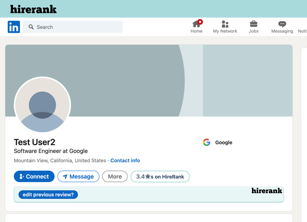Viewport: 307px width, 222px height.
Task: Click the Connect button
Action: [34, 176]
